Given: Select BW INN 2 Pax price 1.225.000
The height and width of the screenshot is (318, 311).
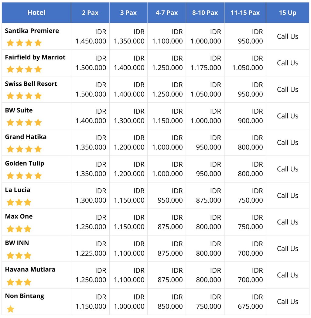Looking at the screenshot, I should pyautogui.click(x=91, y=253).
